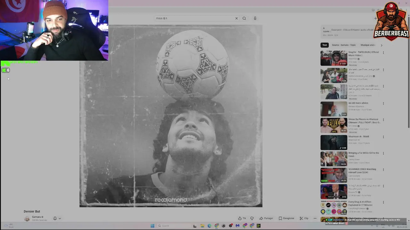The height and width of the screenshot is (230, 410).
Task: Start voice search with microphone icon
Action: [255, 18]
